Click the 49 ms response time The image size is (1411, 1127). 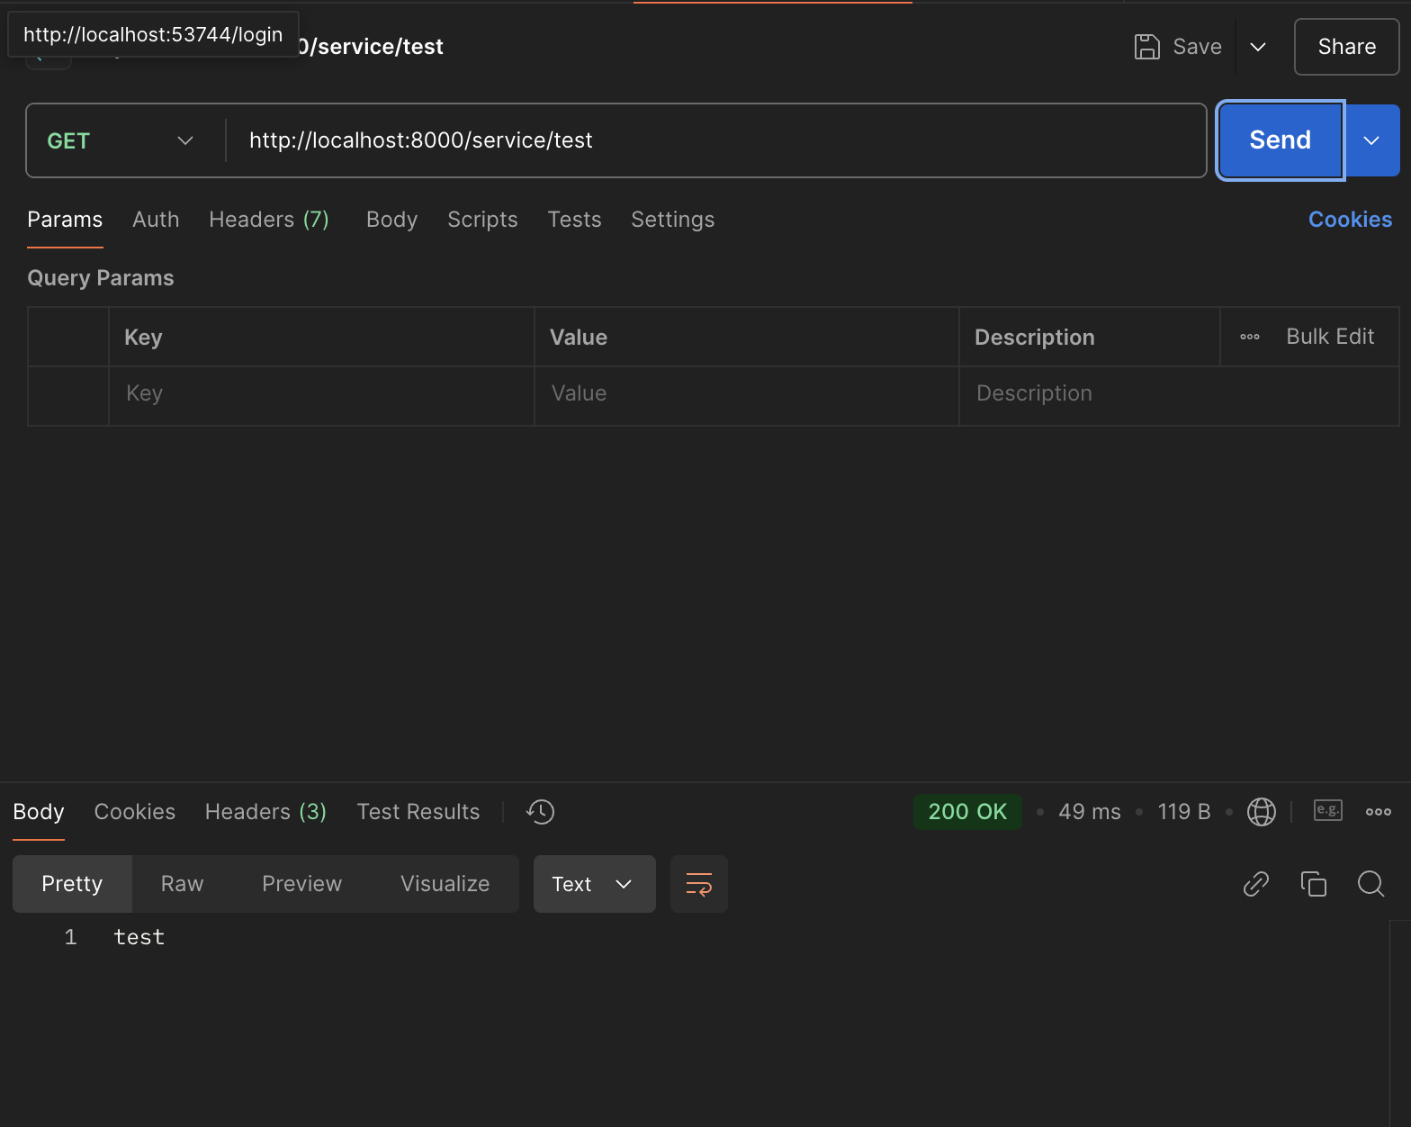(x=1090, y=812)
